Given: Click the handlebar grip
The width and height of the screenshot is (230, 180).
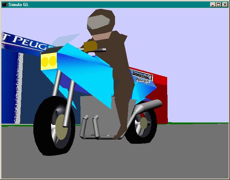Looking at the screenshot, I should click(x=91, y=46).
